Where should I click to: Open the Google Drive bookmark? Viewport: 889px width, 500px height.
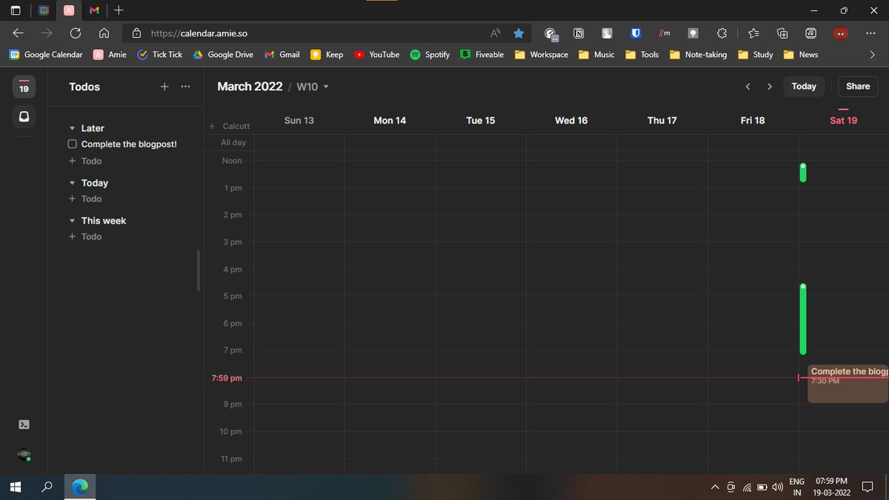tap(223, 54)
